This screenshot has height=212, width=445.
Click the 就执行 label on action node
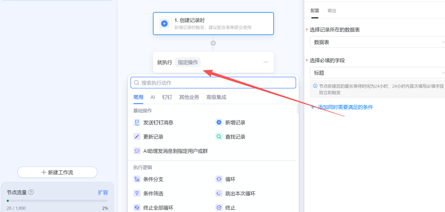pos(164,63)
